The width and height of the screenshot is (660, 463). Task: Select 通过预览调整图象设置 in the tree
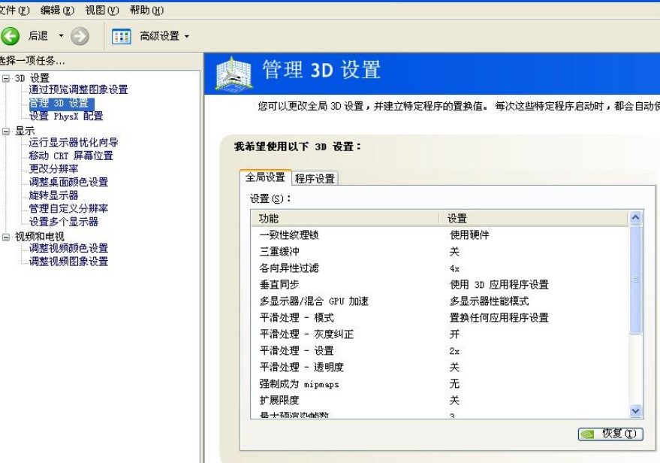tap(78, 89)
